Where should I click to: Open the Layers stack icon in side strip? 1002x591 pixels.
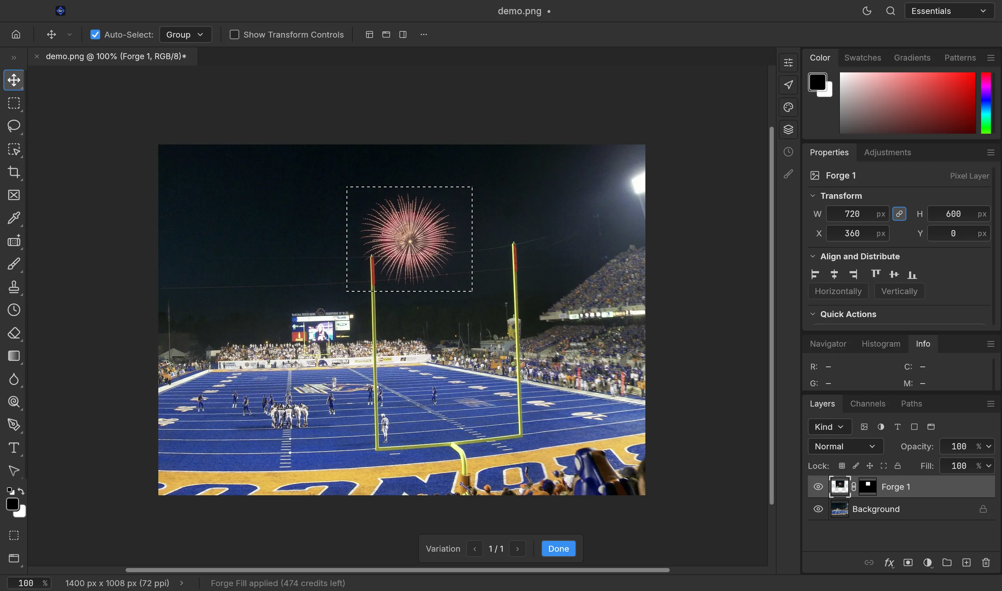[x=788, y=129]
